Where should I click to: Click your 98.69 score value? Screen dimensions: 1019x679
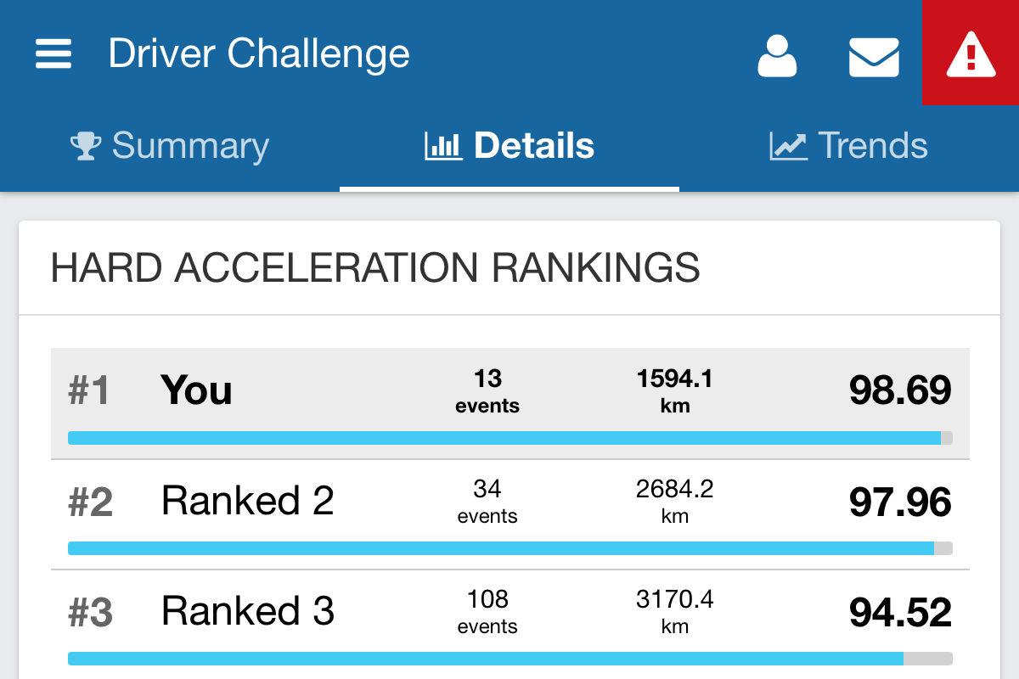click(x=900, y=390)
